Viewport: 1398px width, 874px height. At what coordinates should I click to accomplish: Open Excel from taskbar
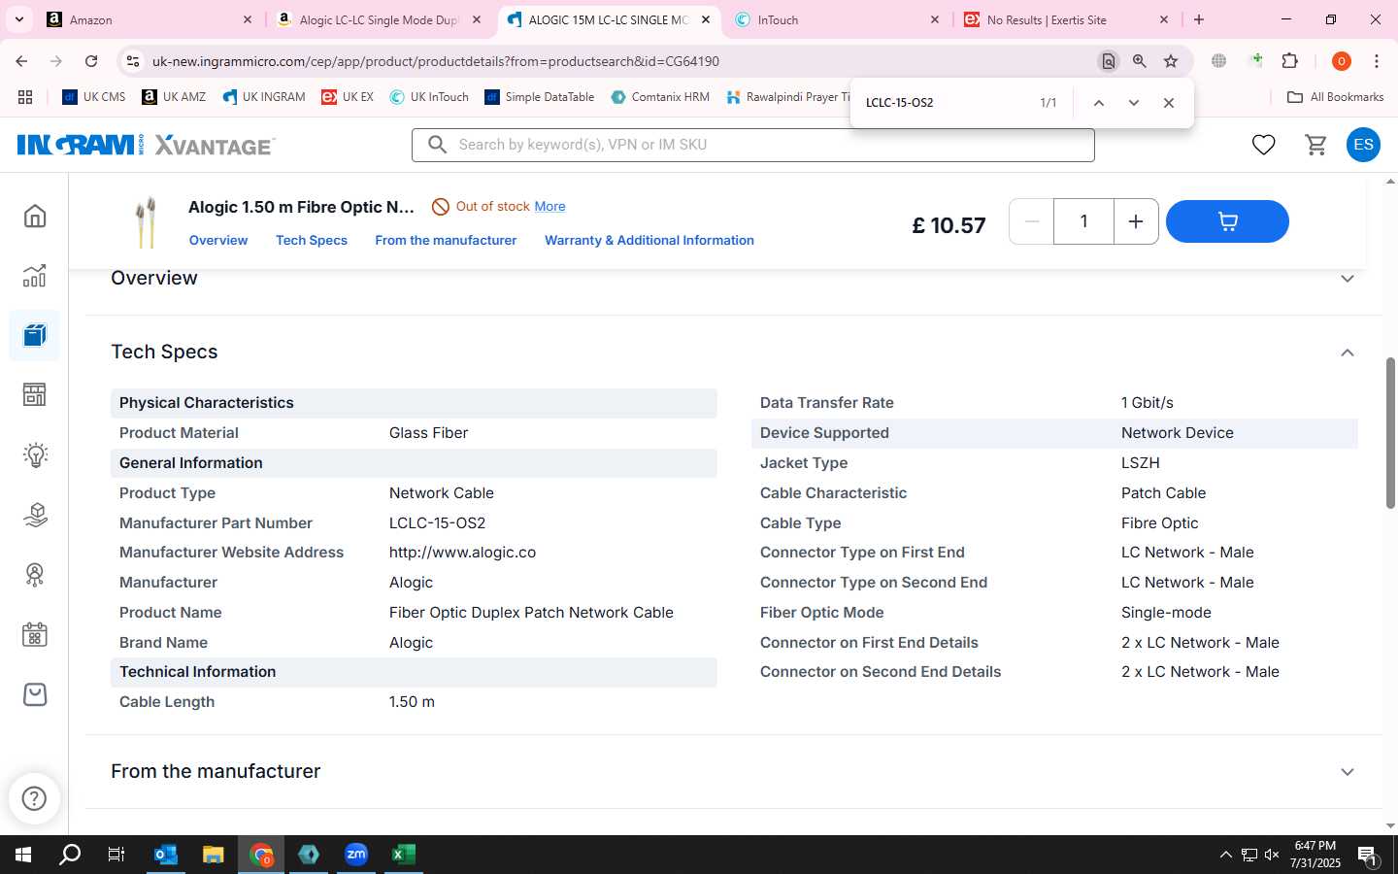pyautogui.click(x=403, y=855)
